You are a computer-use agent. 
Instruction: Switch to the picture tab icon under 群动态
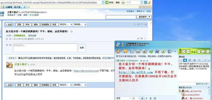pyautogui.click(x=190, y=60)
